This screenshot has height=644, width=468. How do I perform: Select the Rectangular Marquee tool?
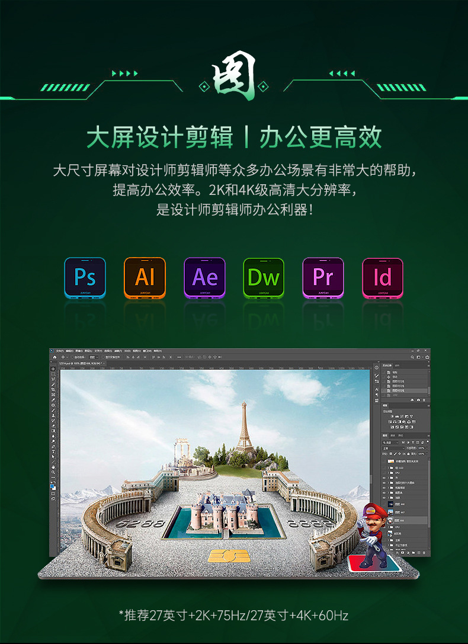(x=53, y=374)
